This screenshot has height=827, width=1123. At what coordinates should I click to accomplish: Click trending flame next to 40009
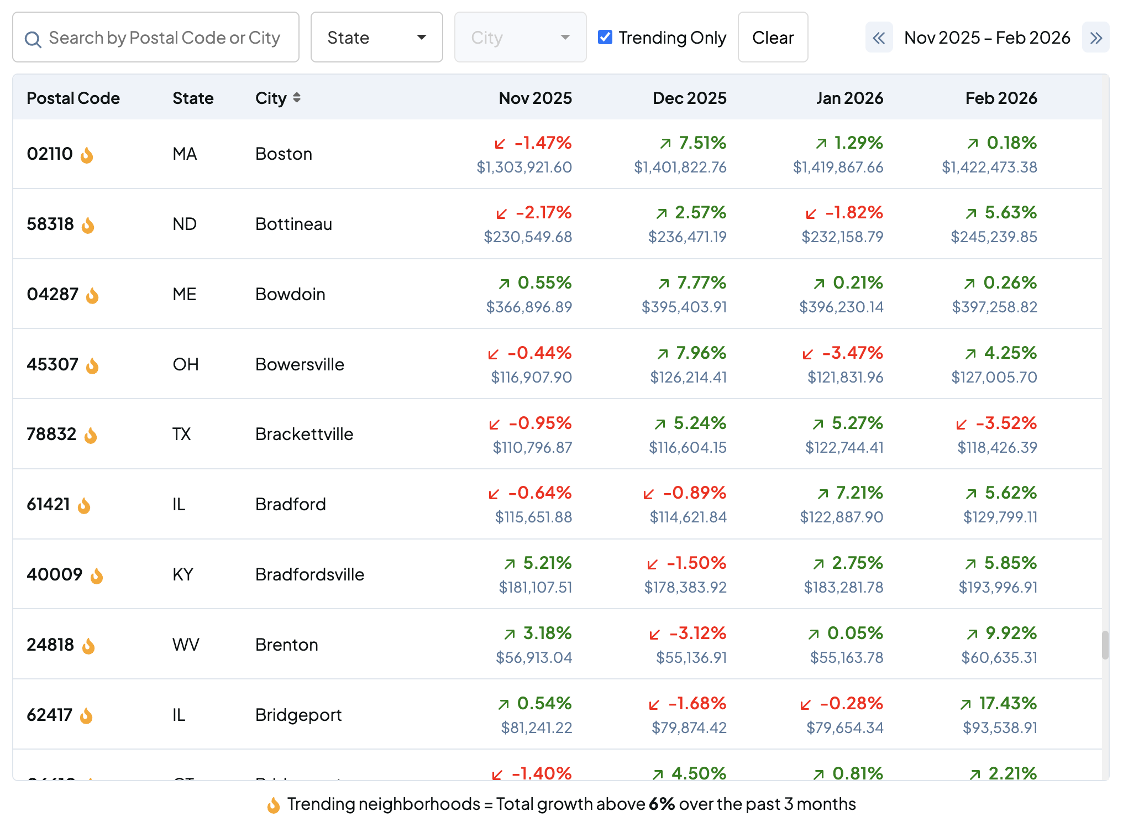[x=97, y=575]
